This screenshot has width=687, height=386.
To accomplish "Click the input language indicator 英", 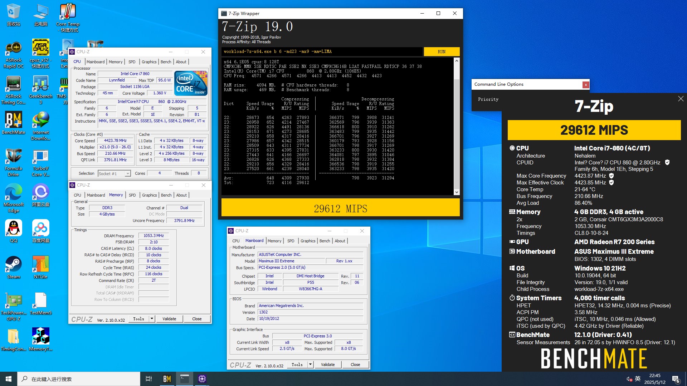I will tap(638, 379).
